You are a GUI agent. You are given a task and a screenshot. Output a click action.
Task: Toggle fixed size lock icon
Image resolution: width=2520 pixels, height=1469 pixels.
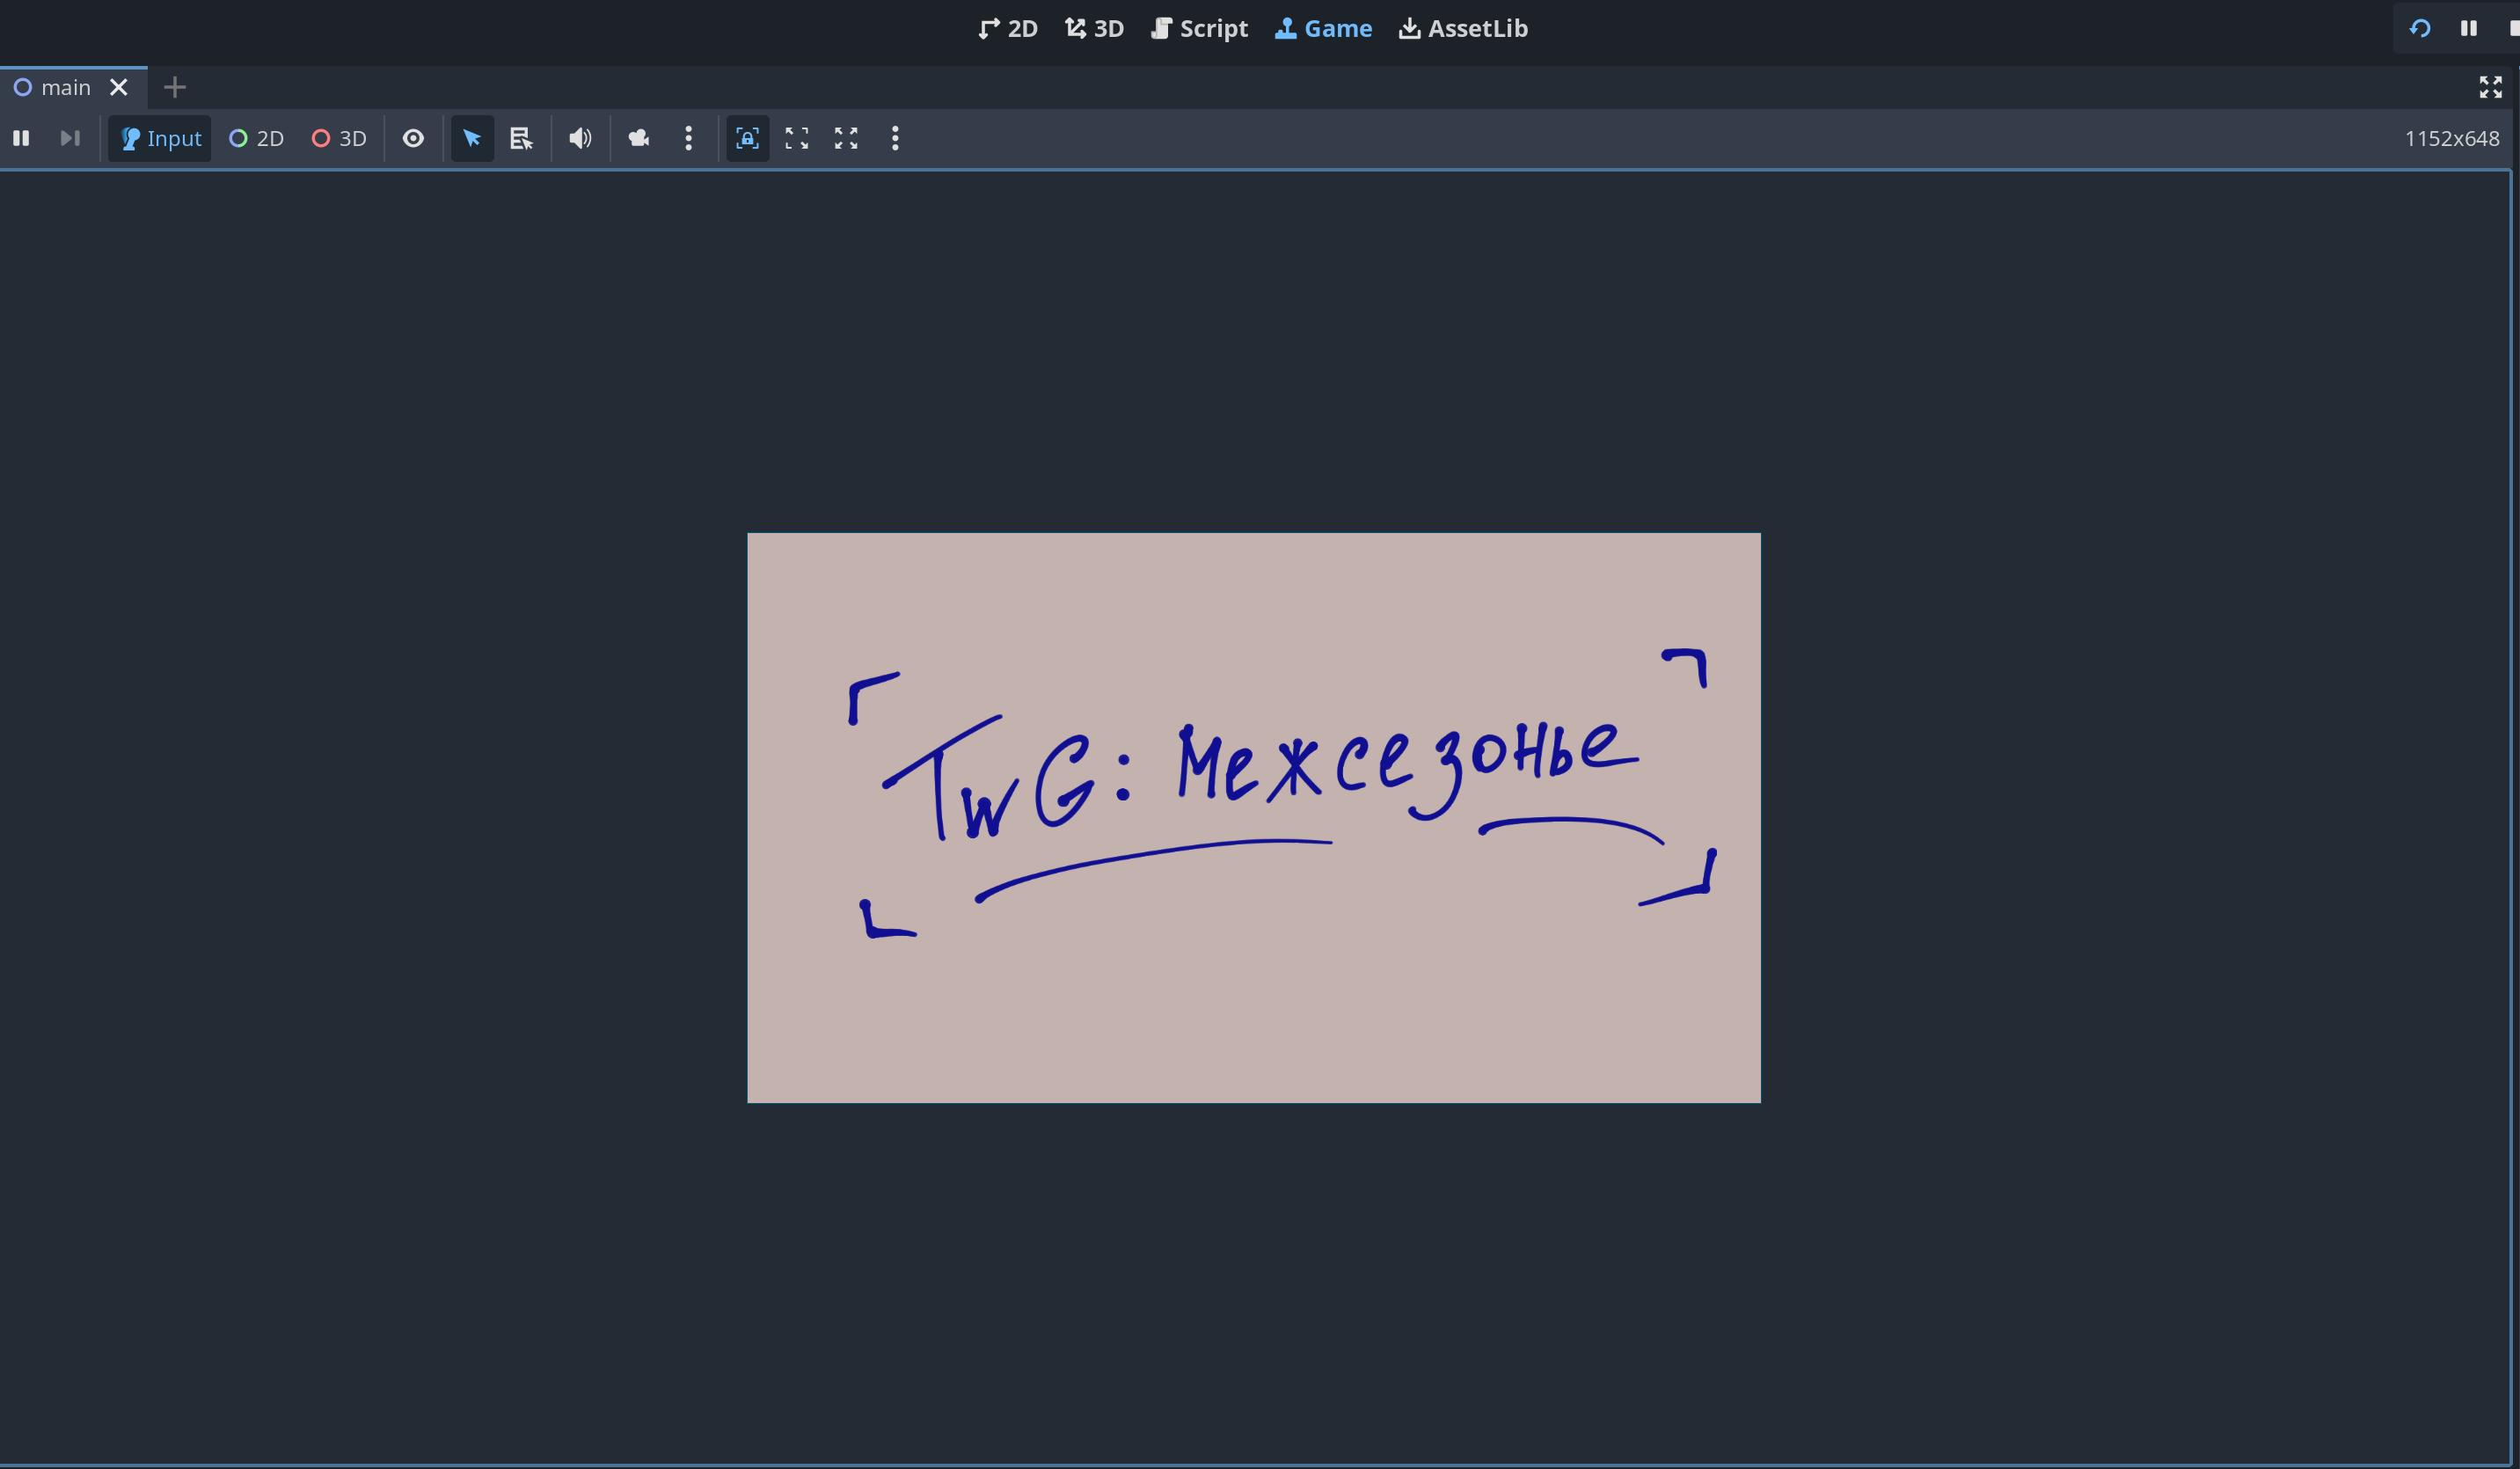pos(747,138)
